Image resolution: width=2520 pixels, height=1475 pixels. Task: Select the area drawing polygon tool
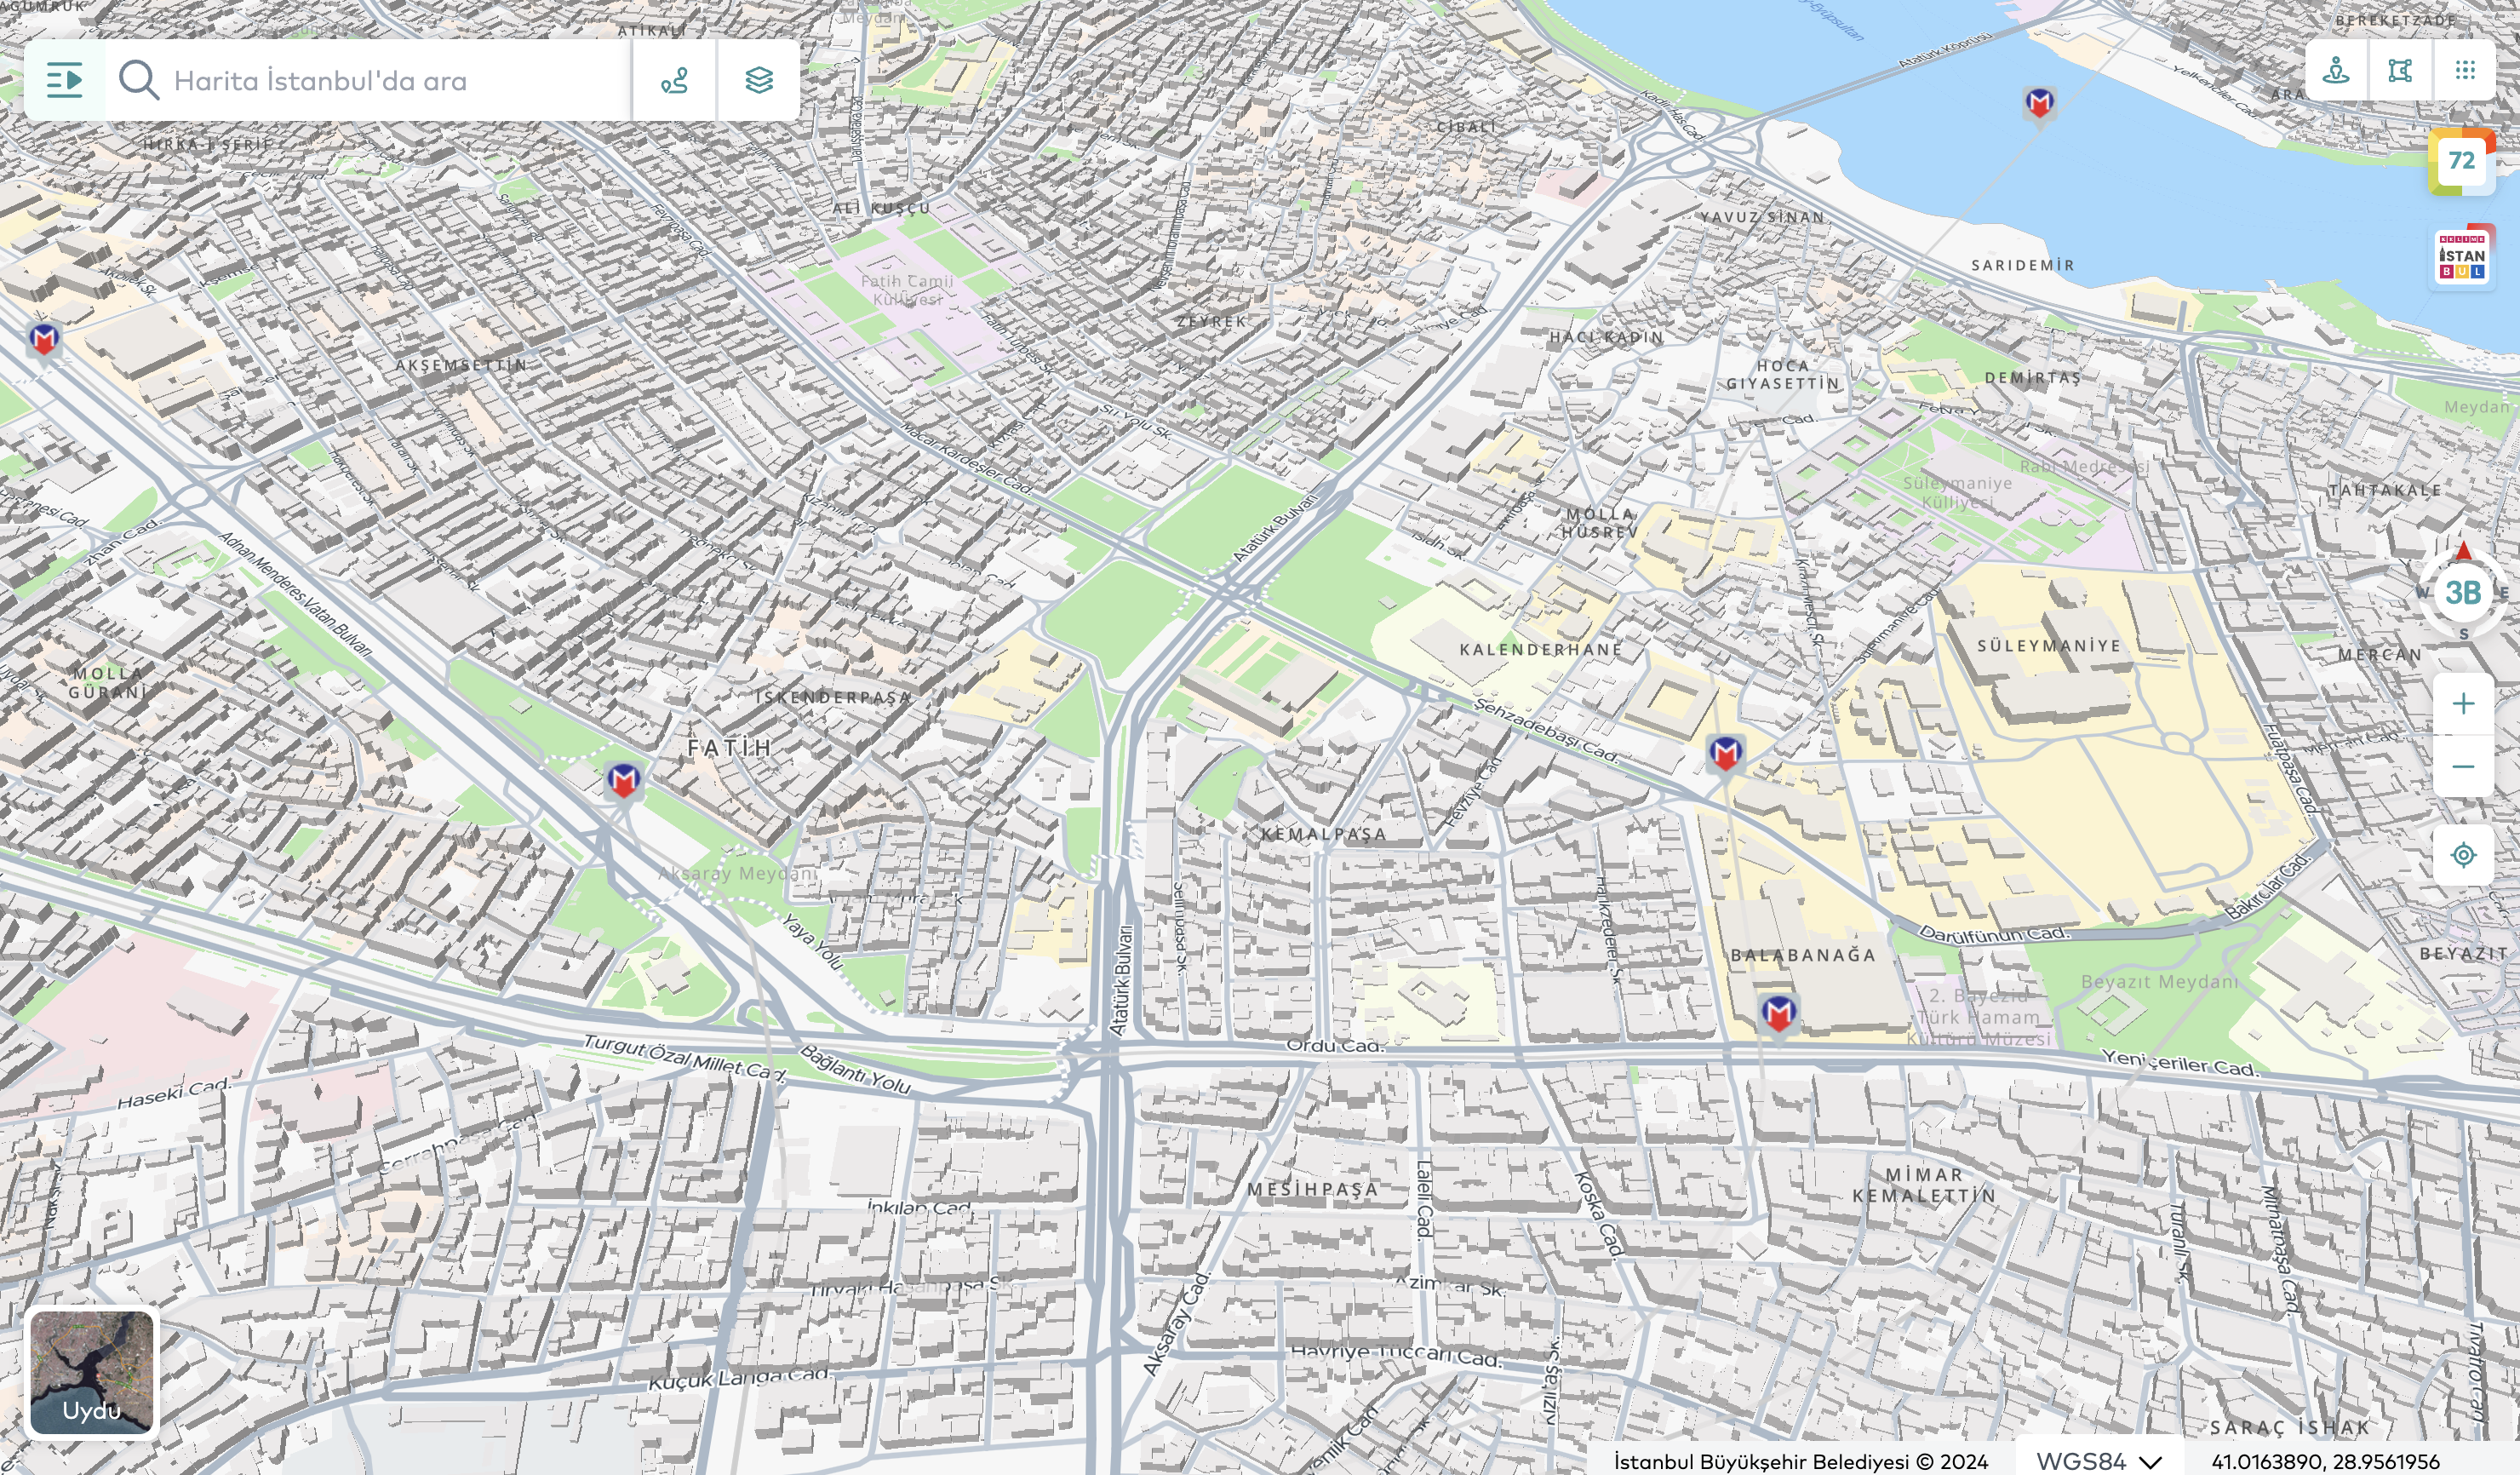pyautogui.click(x=2400, y=70)
